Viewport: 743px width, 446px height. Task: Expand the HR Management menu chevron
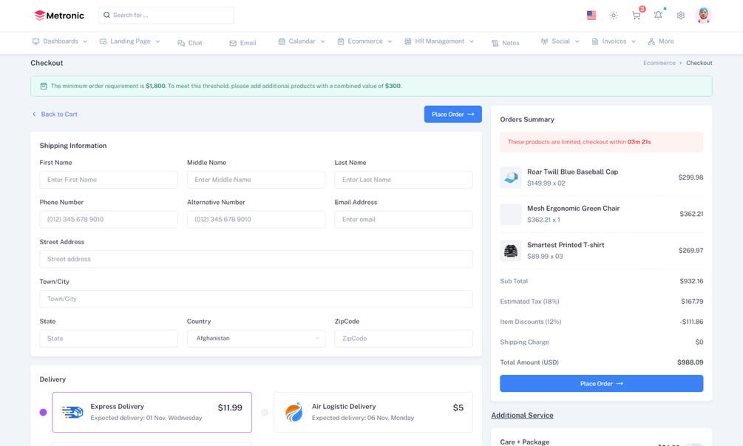pos(472,41)
